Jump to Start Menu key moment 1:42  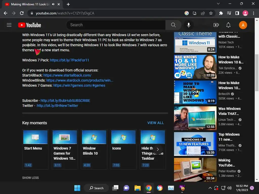click(35, 149)
